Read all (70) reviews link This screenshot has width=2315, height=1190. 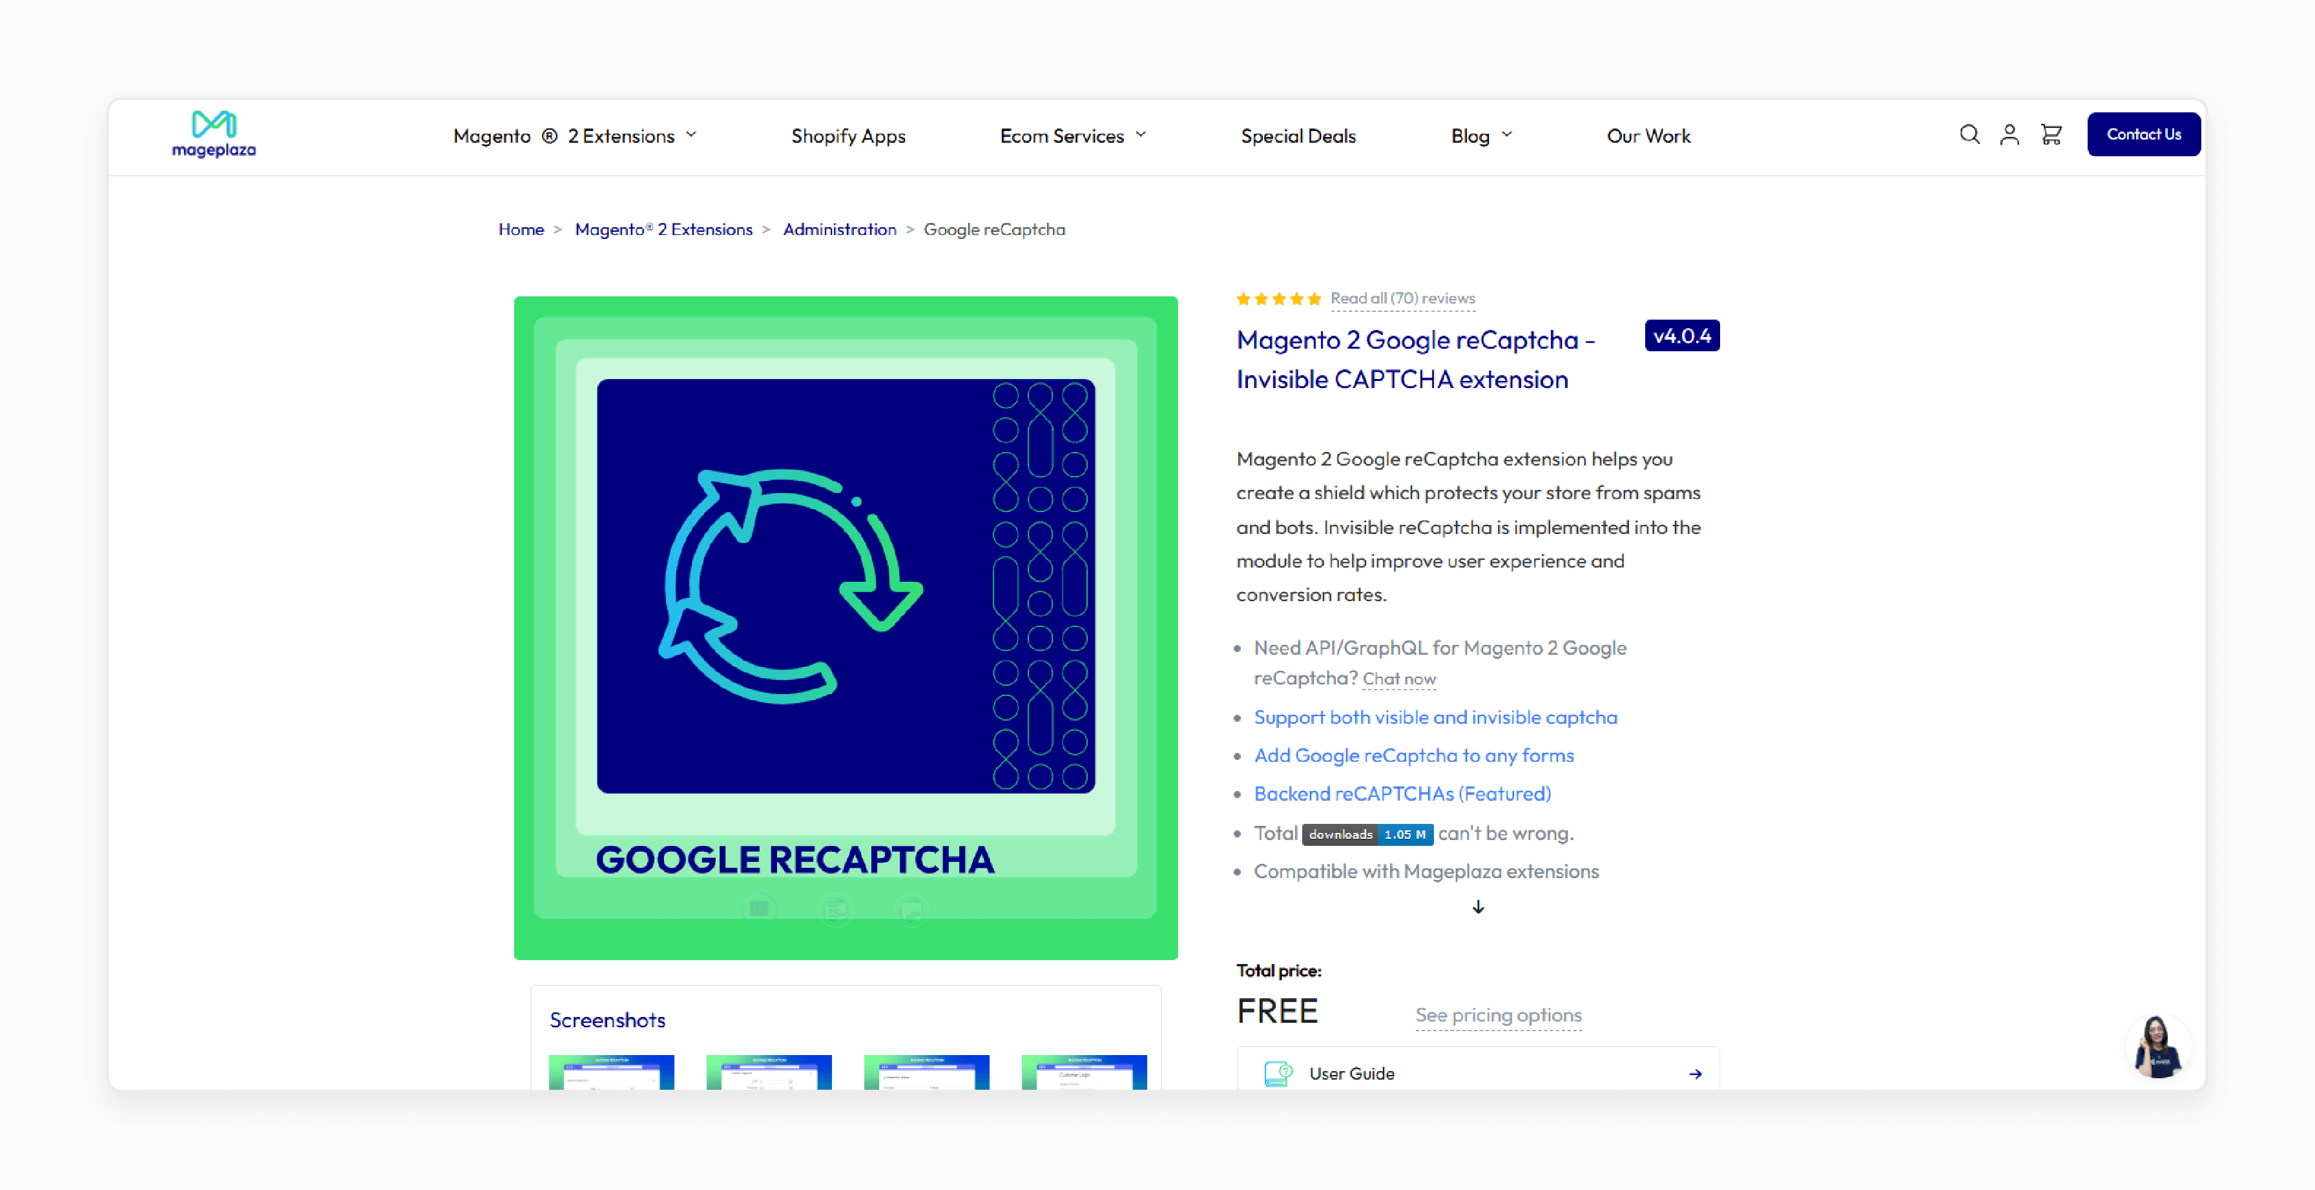1402,299
